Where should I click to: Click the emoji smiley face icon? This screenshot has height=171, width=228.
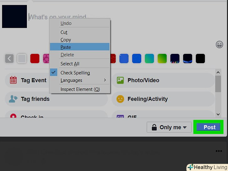pos(220,44)
